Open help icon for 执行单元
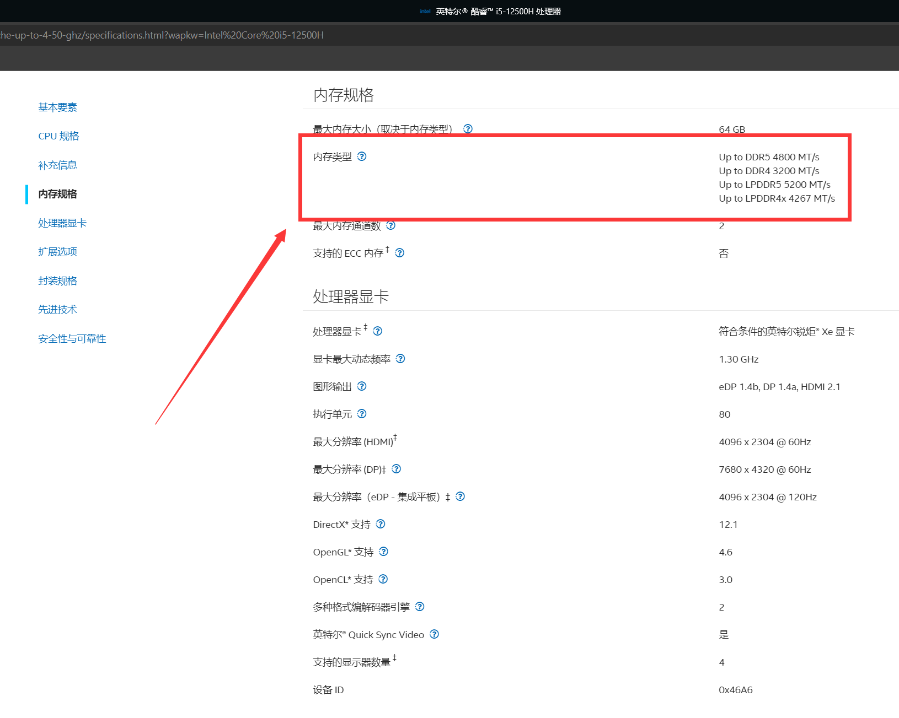This screenshot has width=899, height=718. pyautogui.click(x=362, y=414)
